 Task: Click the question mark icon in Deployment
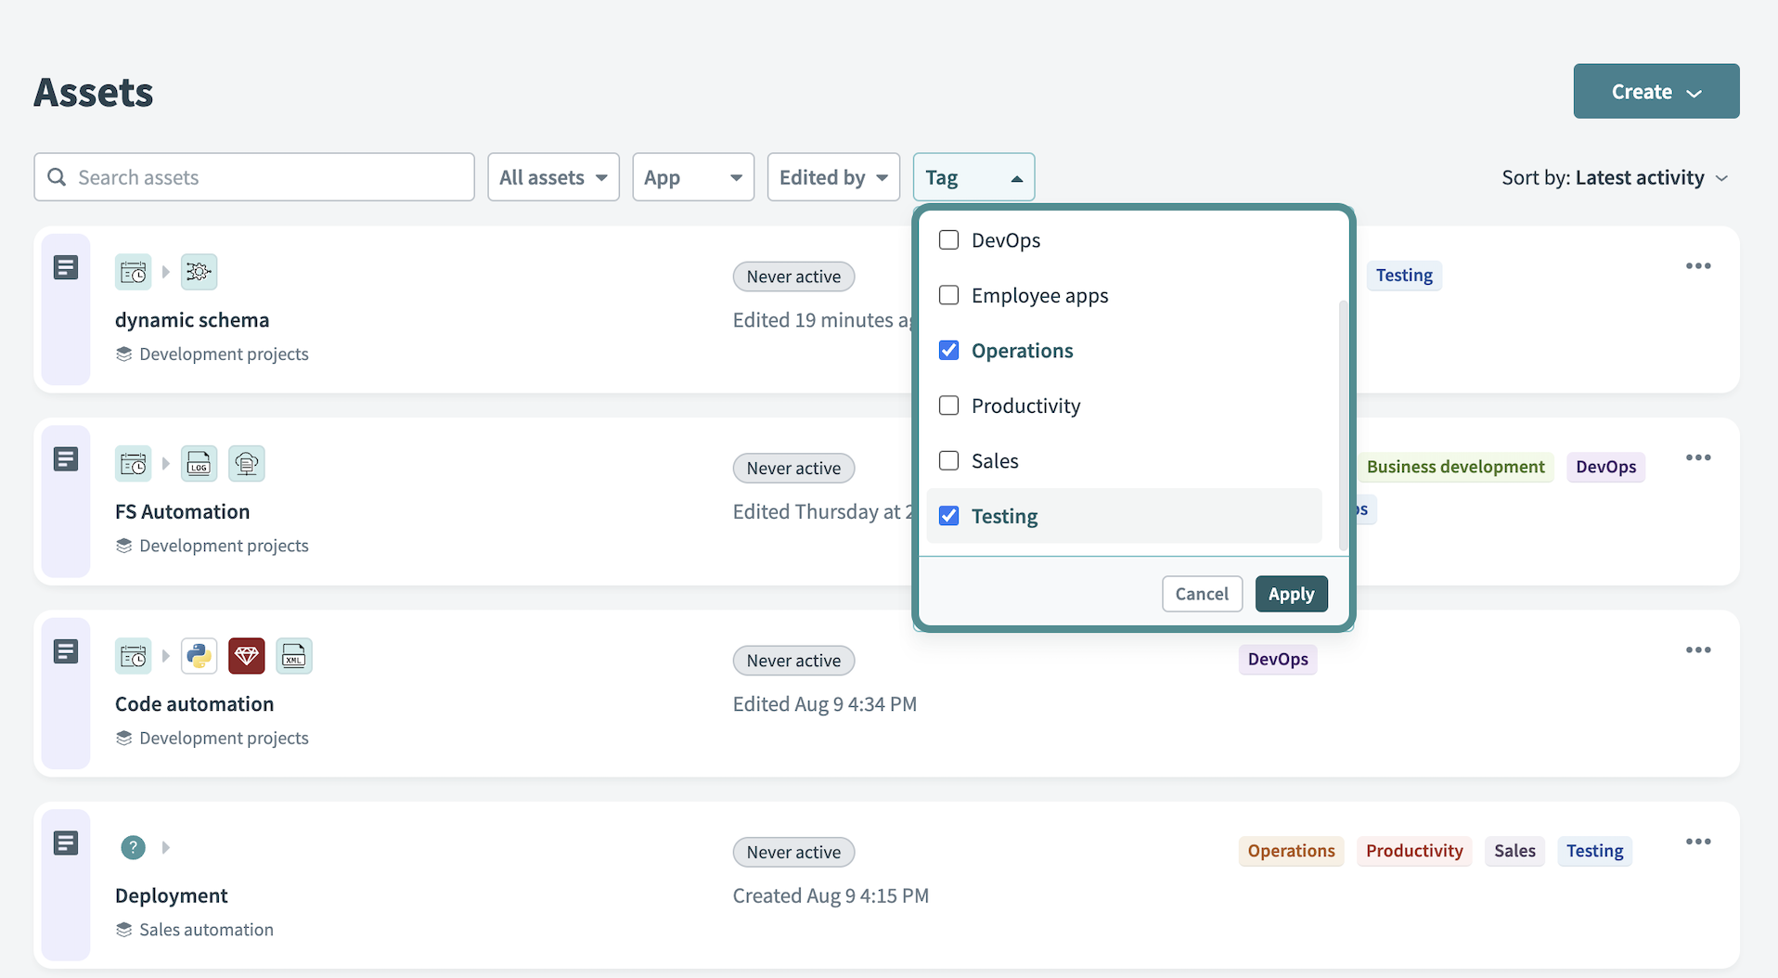click(x=133, y=847)
